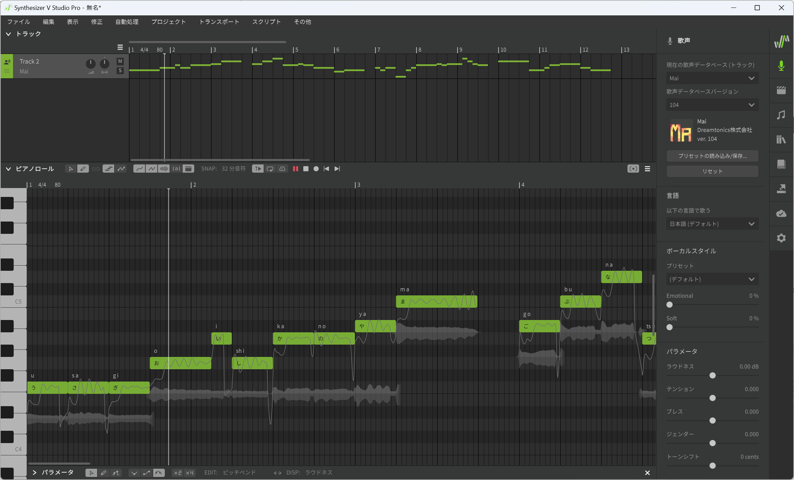This screenshot has height=480, width=794.
Task: Open the database version 104 dropdown
Action: coord(712,105)
